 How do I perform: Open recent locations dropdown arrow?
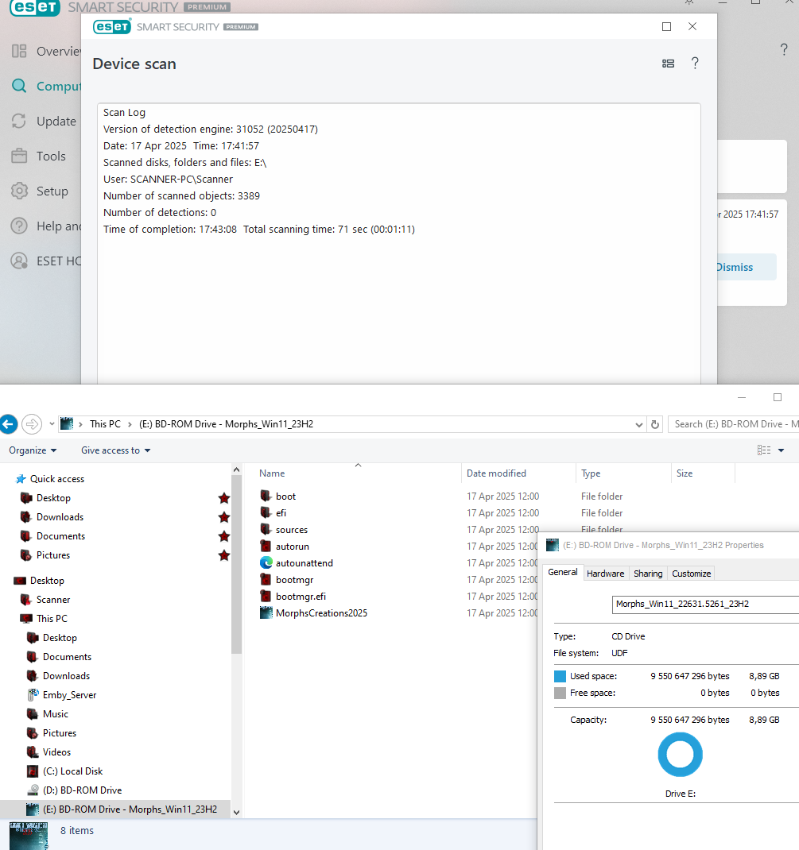click(x=52, y=424)
